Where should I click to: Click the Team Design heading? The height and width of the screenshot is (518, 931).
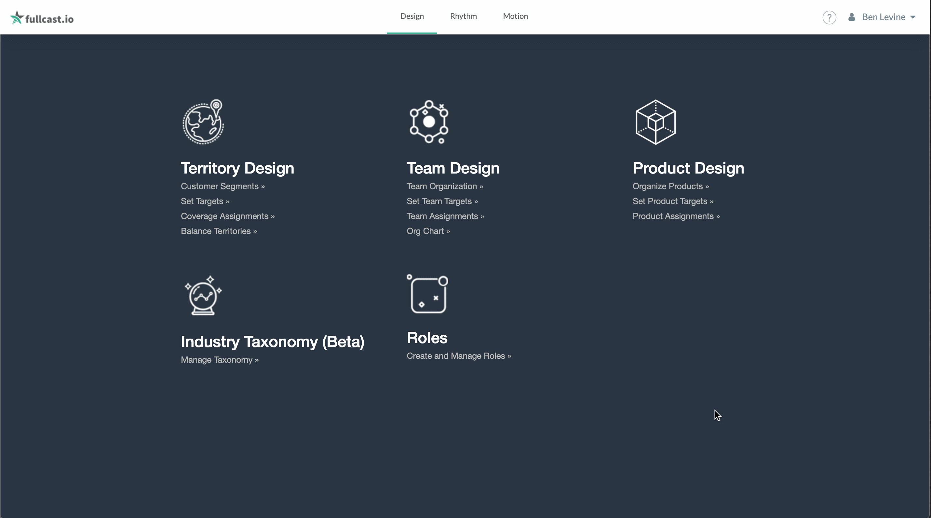coord(453,168)
